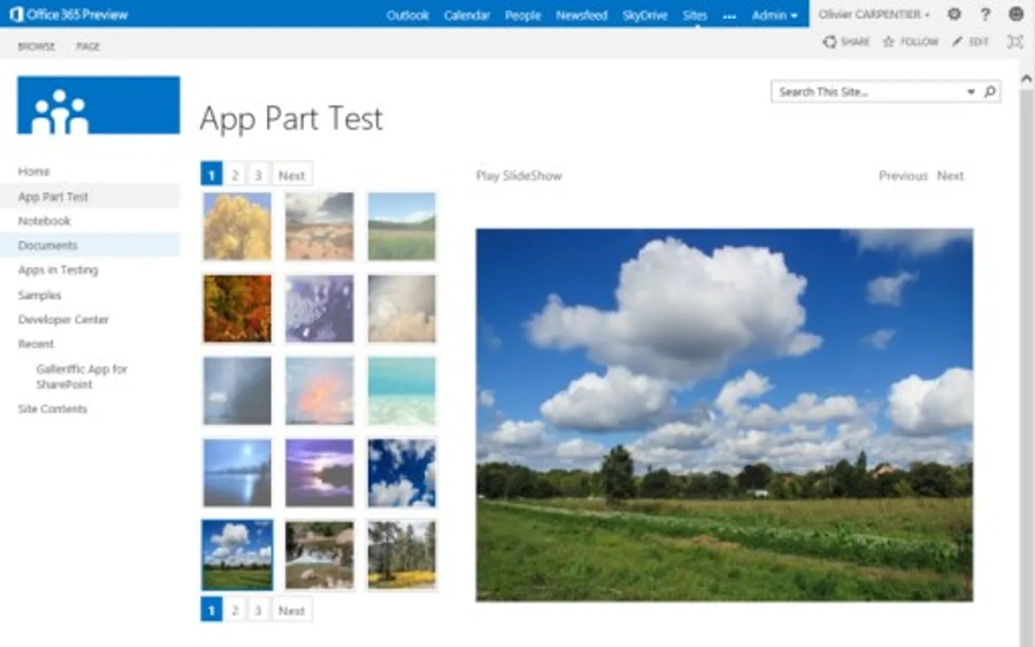
Task: Open the settings gear icon
Action: pyautogui.click(x=954, y=14)
